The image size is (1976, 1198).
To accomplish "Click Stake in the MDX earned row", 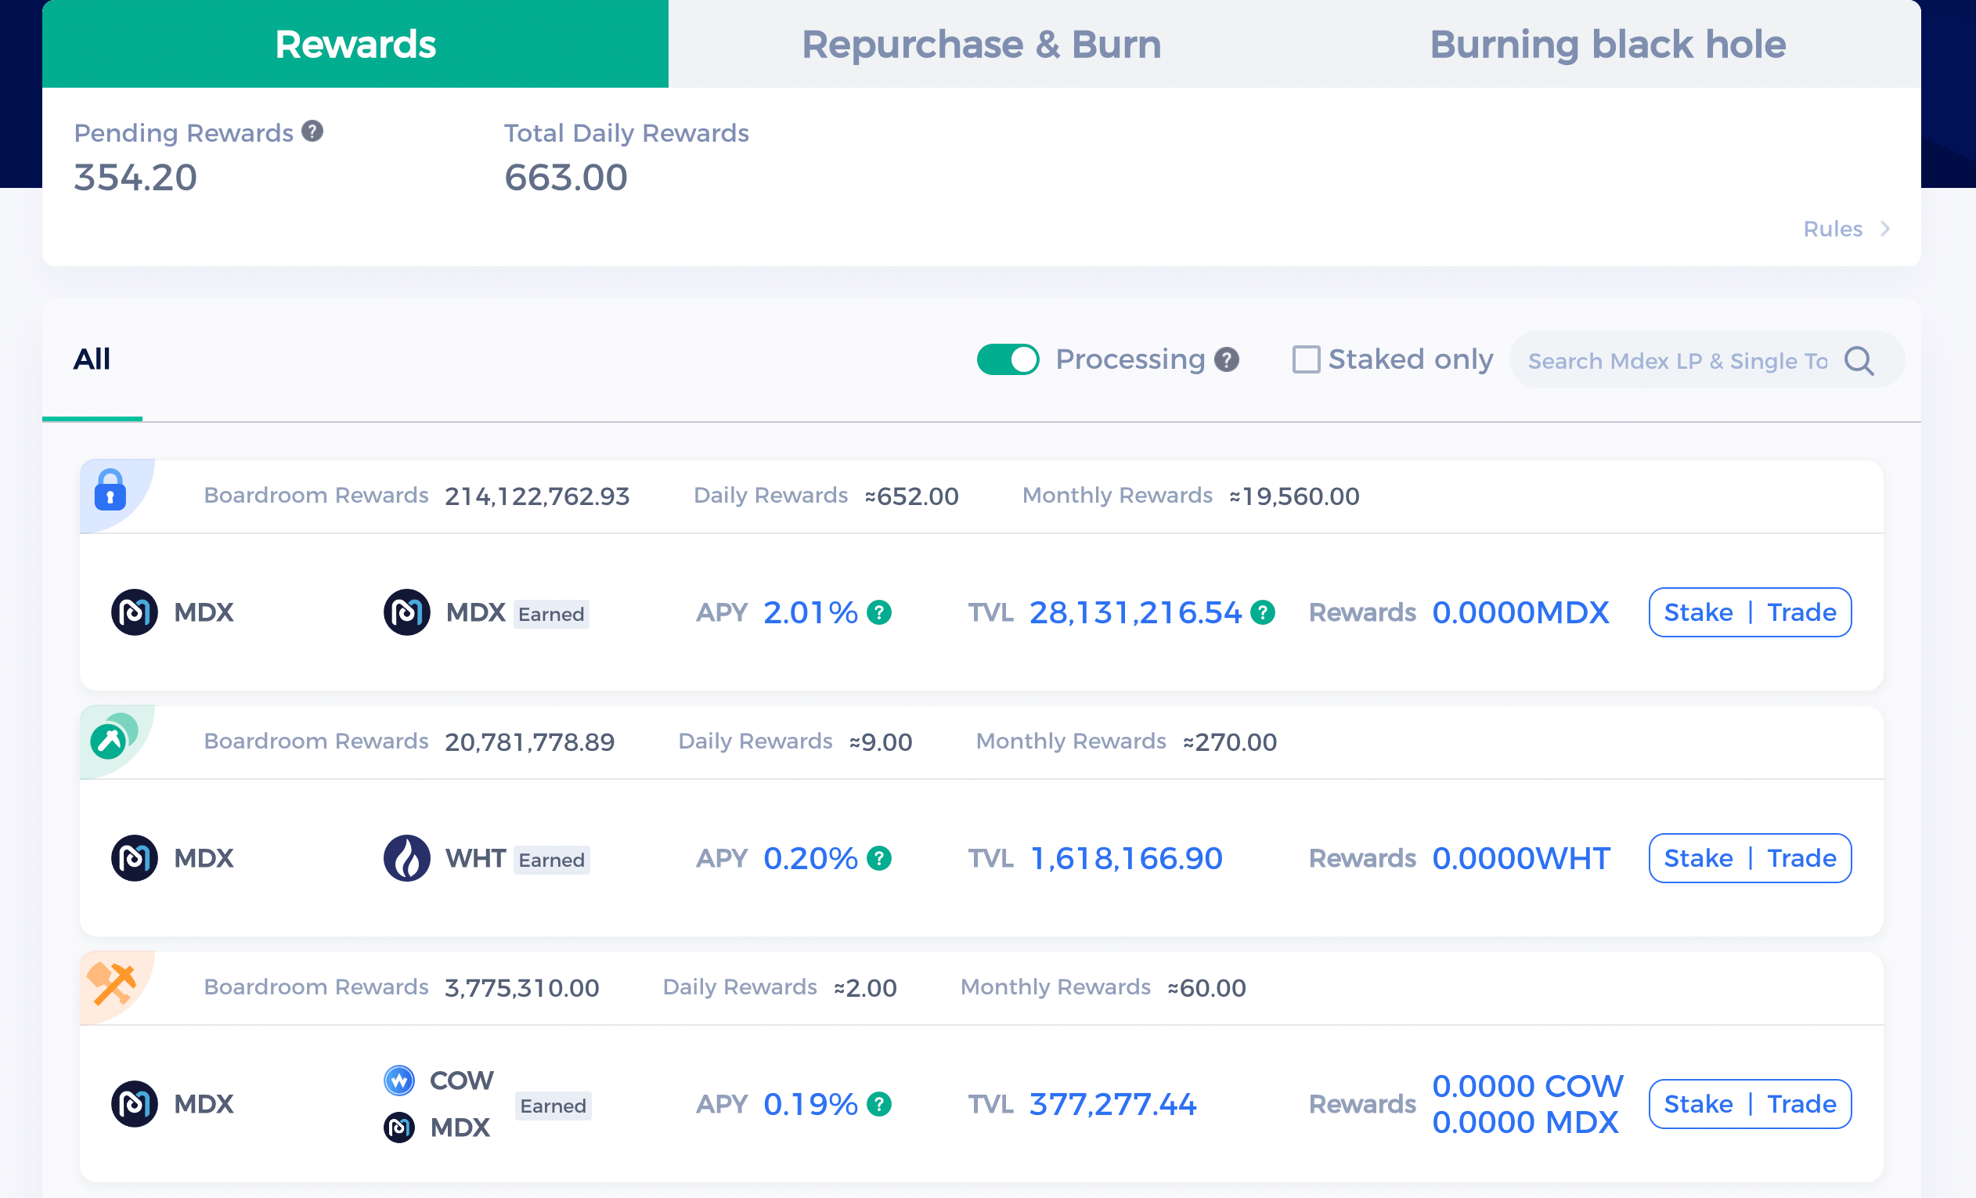I will [1698, 612].
